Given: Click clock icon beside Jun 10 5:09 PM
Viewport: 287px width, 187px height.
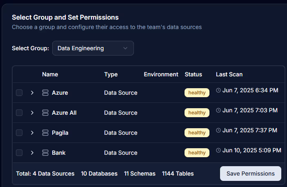Looking at the screenshot, I should click(218, 150).
